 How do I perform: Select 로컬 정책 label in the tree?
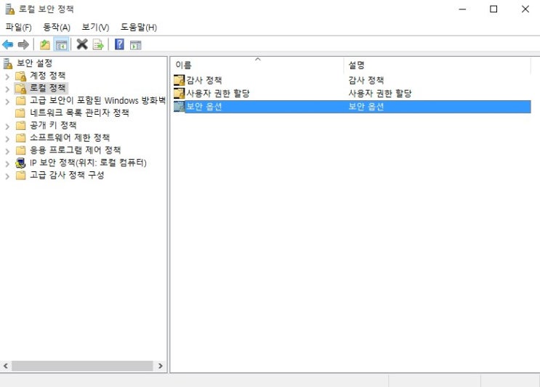click(47, 88)
